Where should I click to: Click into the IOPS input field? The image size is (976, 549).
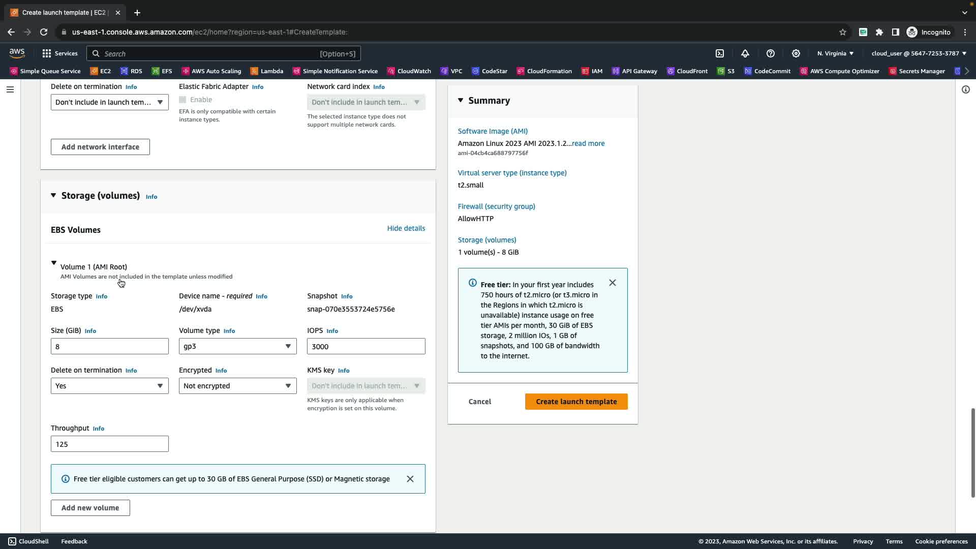coord(365,346)
